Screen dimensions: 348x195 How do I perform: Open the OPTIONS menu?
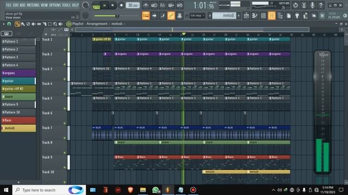[x=55, y=5]
